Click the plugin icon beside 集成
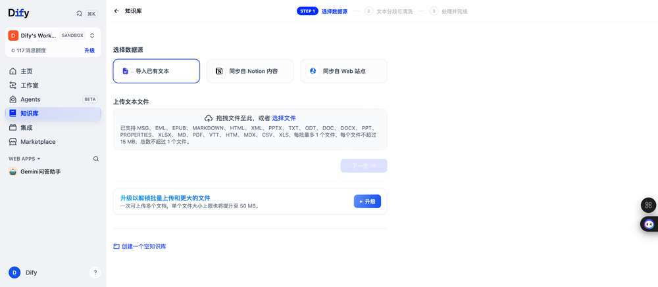This screenshot has width=658, height=287. point(13,128)
